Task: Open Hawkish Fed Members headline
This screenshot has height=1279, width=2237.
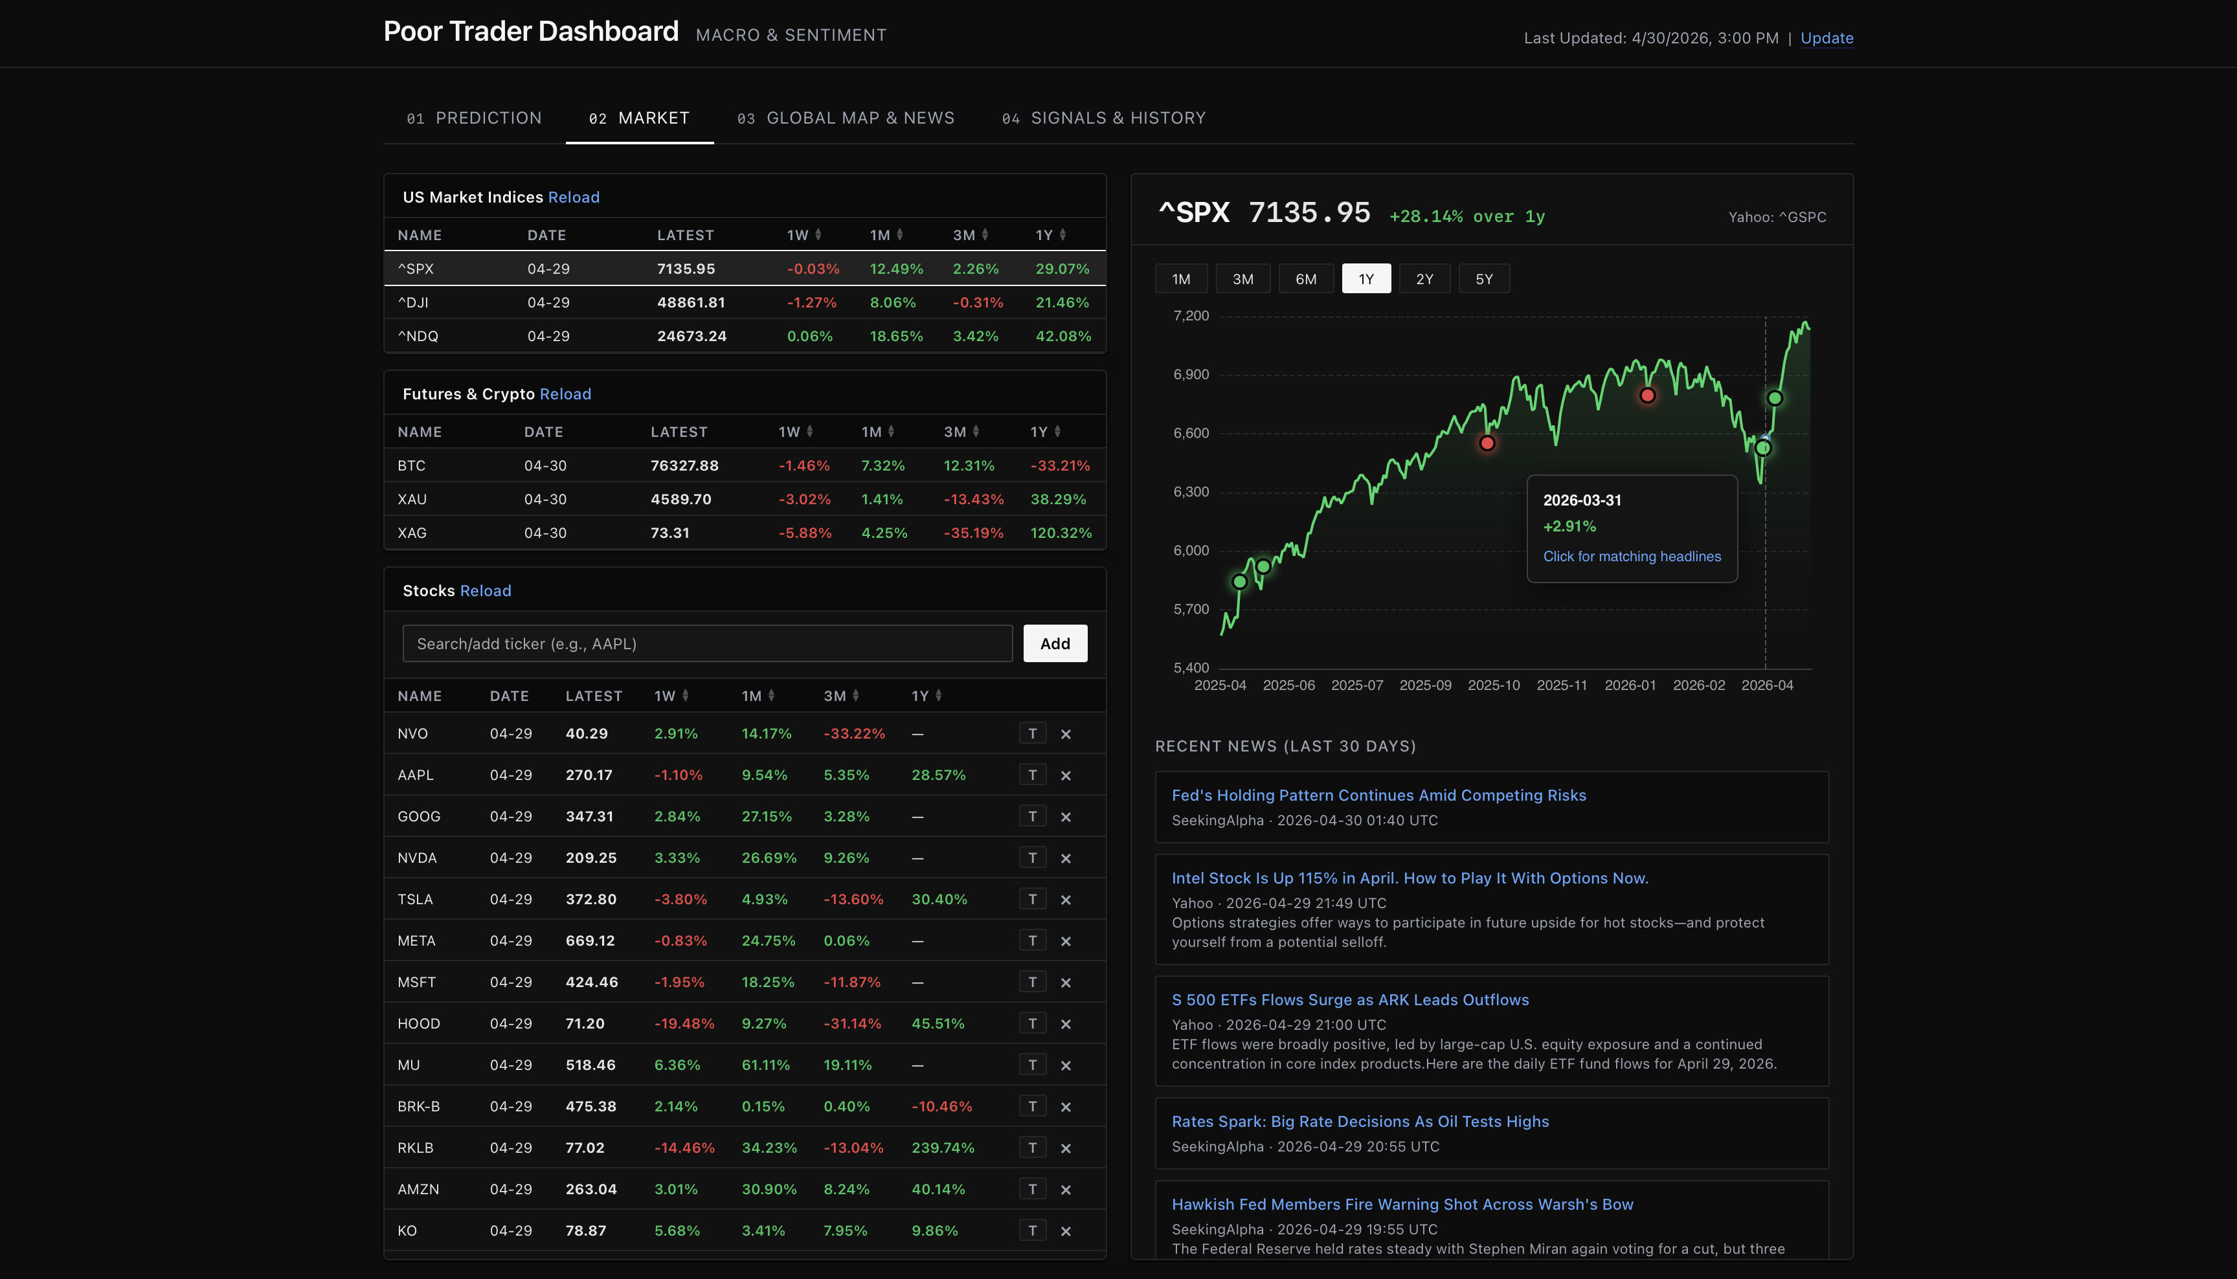Action: [1402, 1205]
